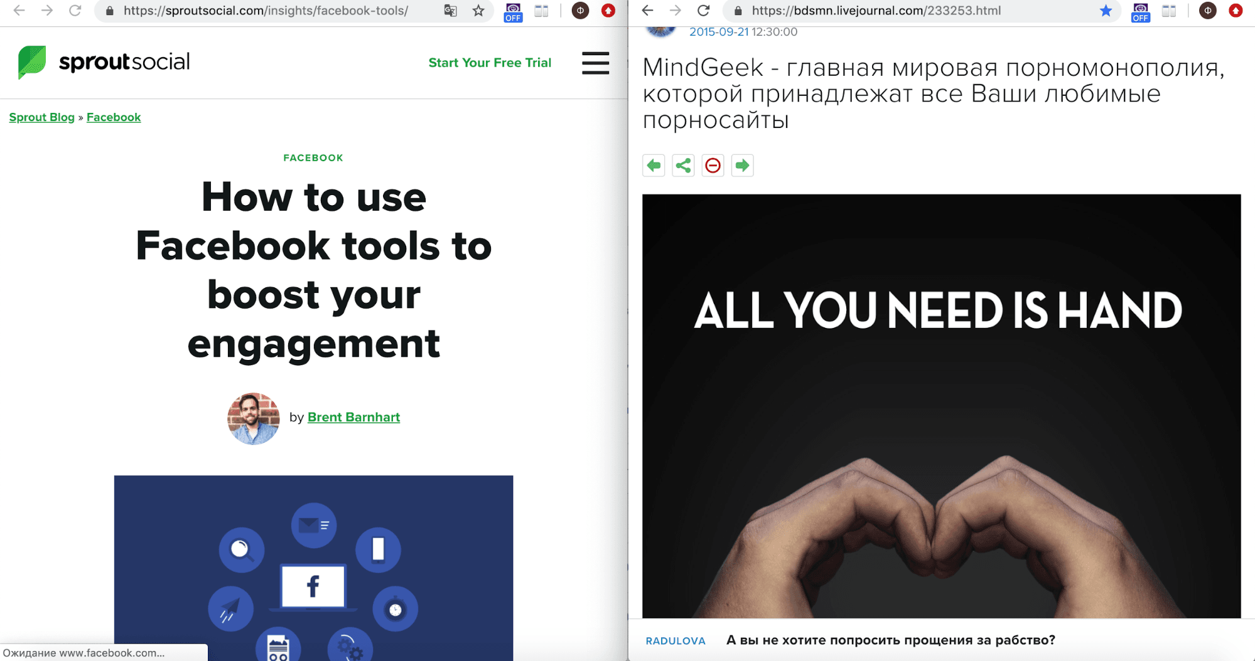This screenshot has height=661, width=1255.
Task: Go to next entry with green right arrow
Action: [x=742, y=166]
